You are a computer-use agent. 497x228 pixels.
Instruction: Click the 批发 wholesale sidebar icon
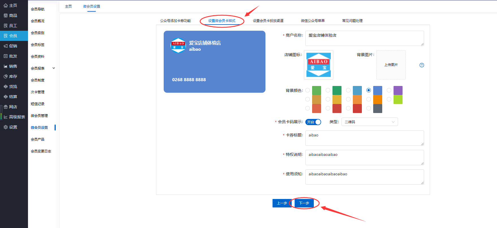(x=6, y=56)
